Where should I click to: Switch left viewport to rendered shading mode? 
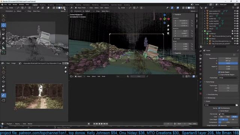[64, 7]
